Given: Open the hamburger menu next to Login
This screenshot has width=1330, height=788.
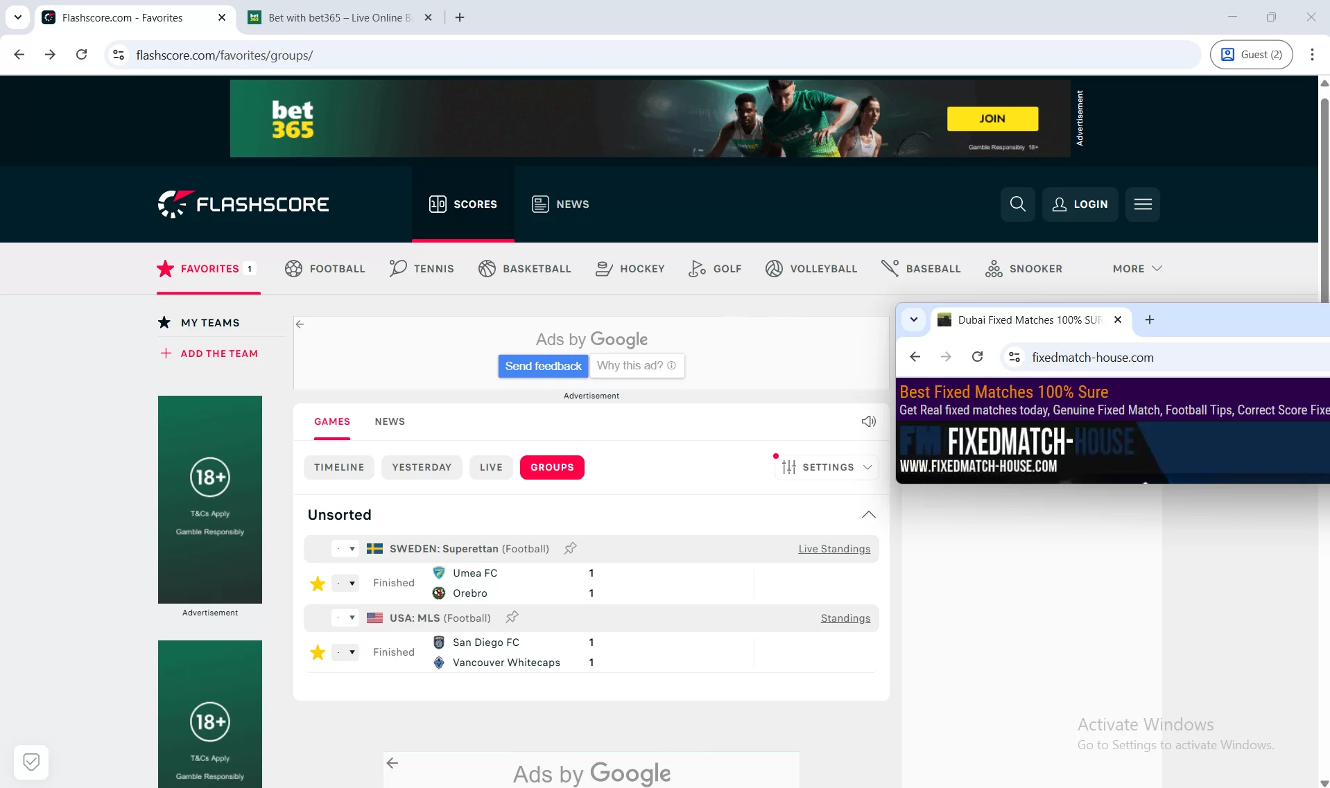Looking at the screenshot, I should tap(1143, 204).
